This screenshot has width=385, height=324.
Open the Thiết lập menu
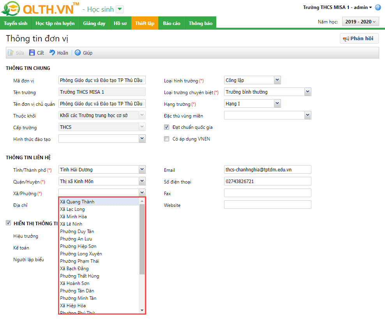click(145, 23)
